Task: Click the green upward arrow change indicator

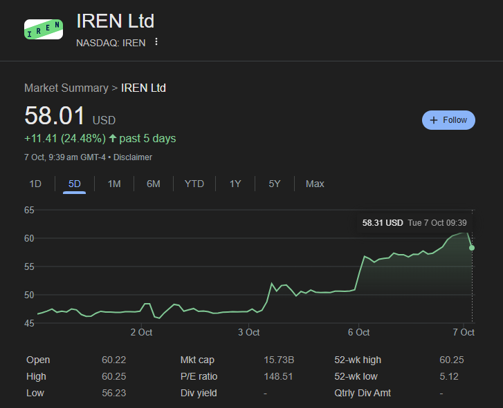Action: coord(113,139)
